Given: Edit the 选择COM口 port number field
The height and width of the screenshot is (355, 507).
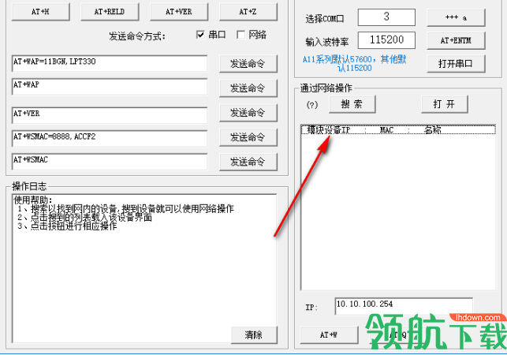Looking at the screenshot, I should pyautogui.click(x=386, y=17).
